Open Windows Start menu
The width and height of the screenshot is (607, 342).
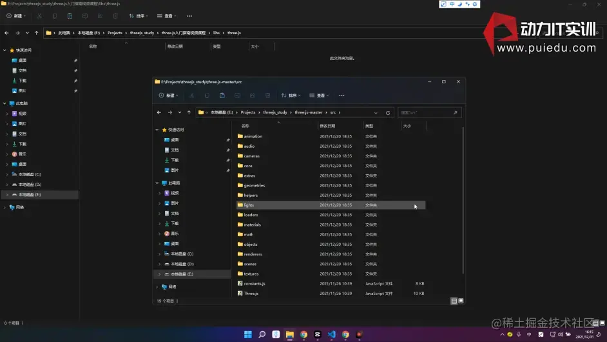click(x=247, y=334)
